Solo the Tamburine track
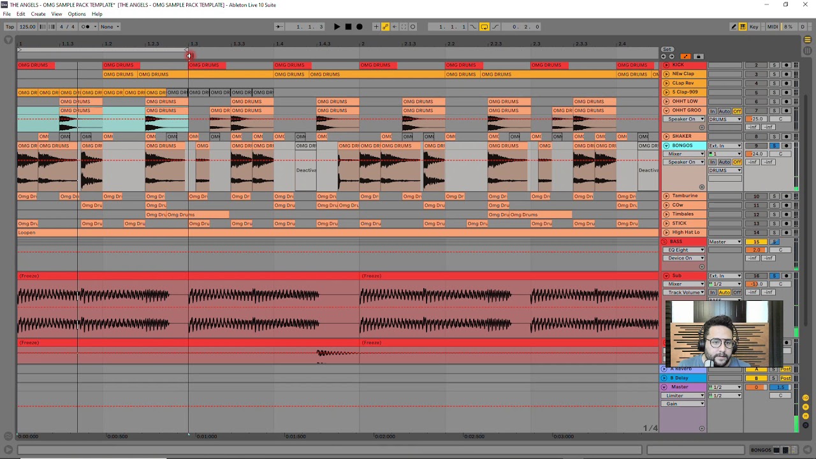This screenshot has height=459, width=816. tap(775, 196)
